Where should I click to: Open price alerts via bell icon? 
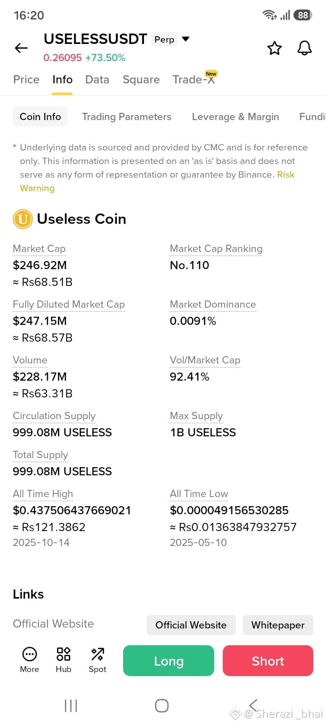(x=304, y=48)
